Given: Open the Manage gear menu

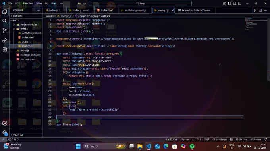Looking at the screenshot, I should click(x=5, y=132).
